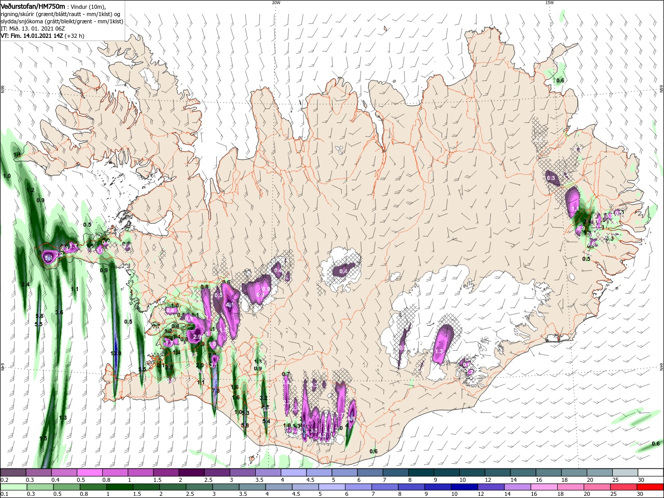The height and width of the screenshot is (498, 664).
Task: Click the 13.0 rainfall value on the map
Action: pyautogui.click(x=116, y=353)
